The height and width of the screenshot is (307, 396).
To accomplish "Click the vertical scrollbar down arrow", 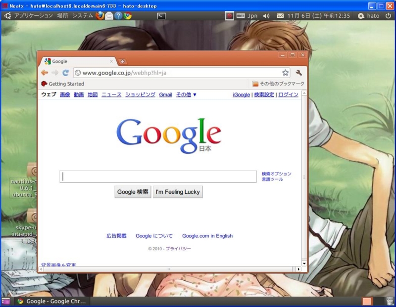I will click(x=304, y=263).
